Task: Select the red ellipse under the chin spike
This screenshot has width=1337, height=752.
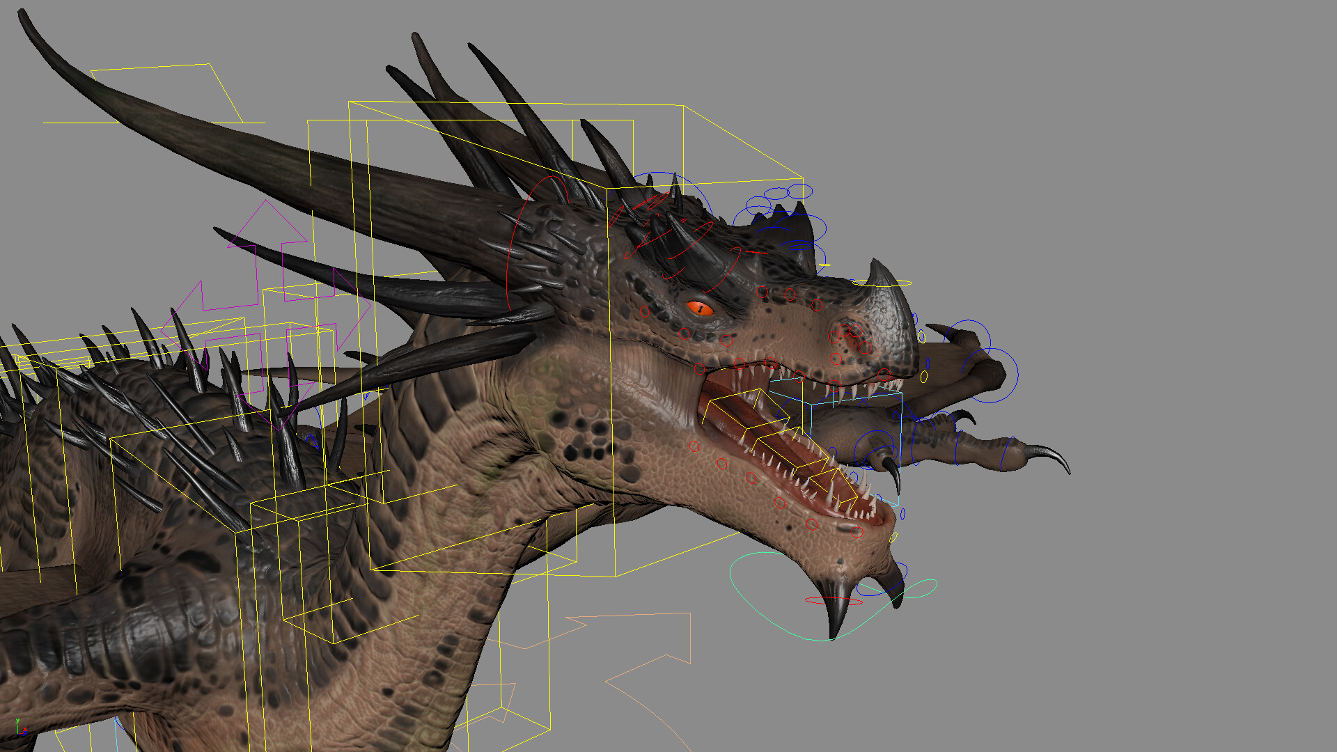Action: tap(834, 601)
